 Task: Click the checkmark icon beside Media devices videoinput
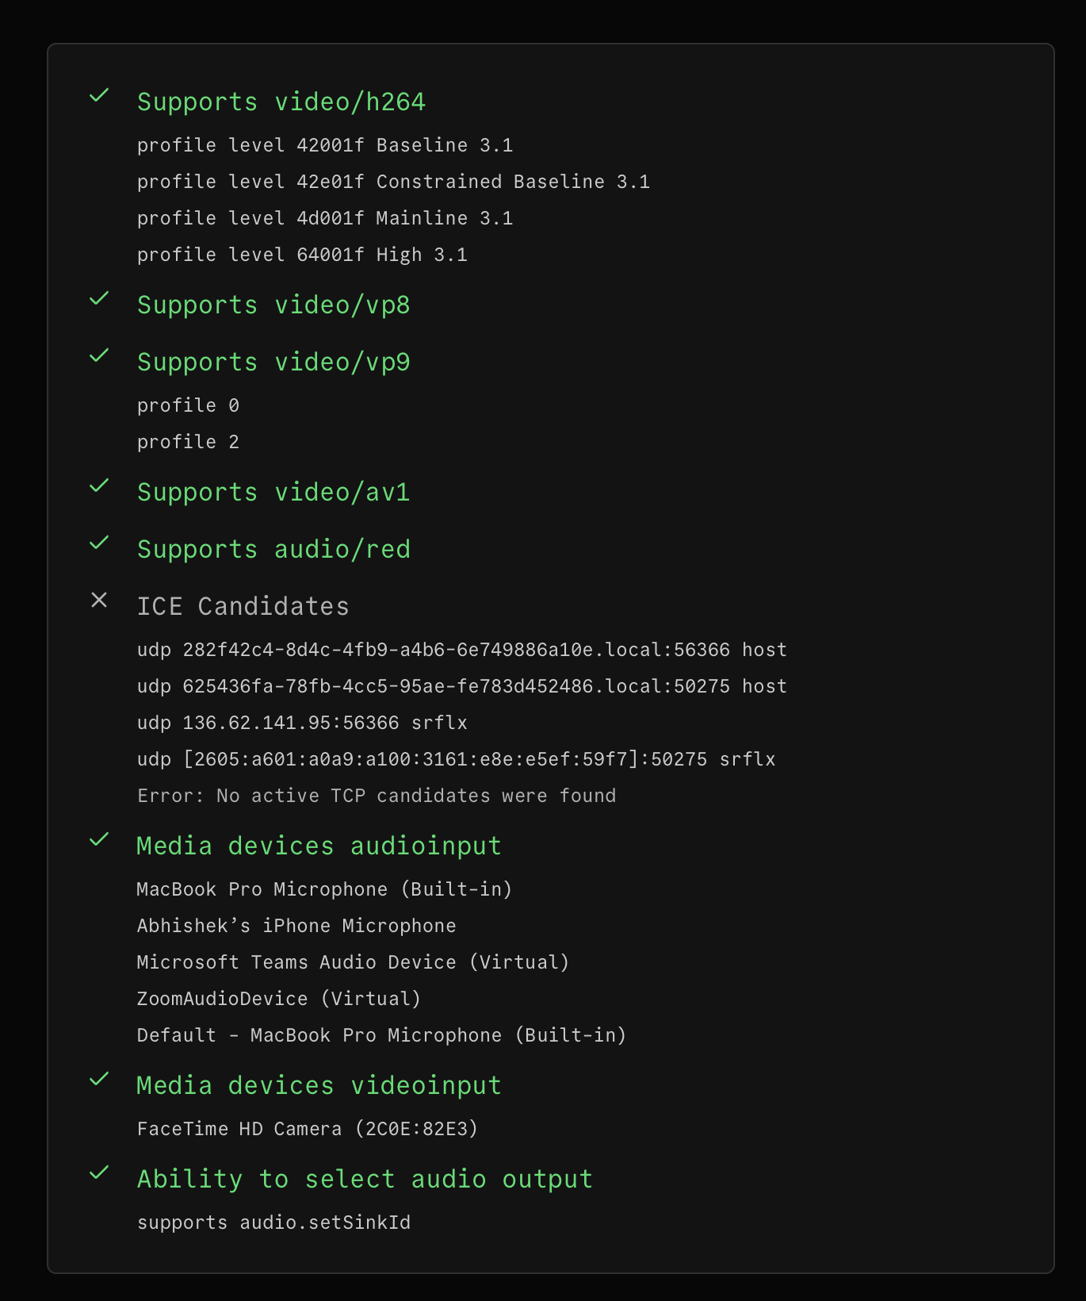tap(99, 1080)
